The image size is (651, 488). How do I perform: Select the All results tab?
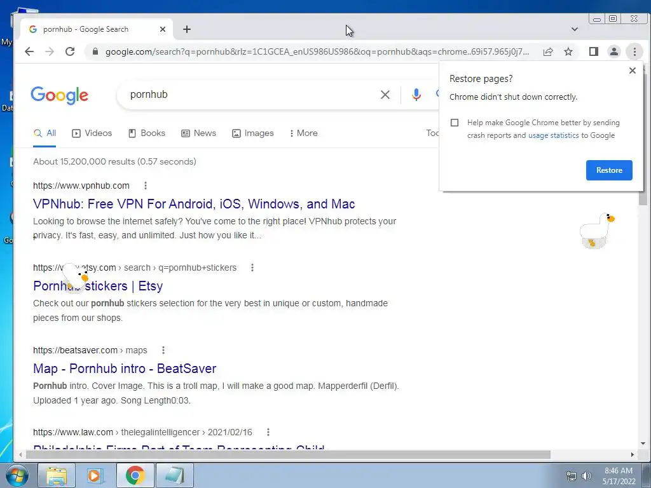coord(45,133)
